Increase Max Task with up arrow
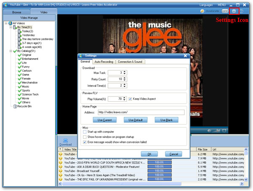The width and height of the screenshot is (253, 191). tap(124, 72)
